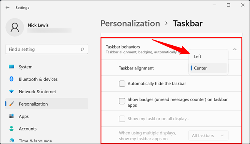The width and height of the screenshot is (250, 144).
Task: Toggle Show badges on taskbar apps checkbox
Action: tap(122, 101)
